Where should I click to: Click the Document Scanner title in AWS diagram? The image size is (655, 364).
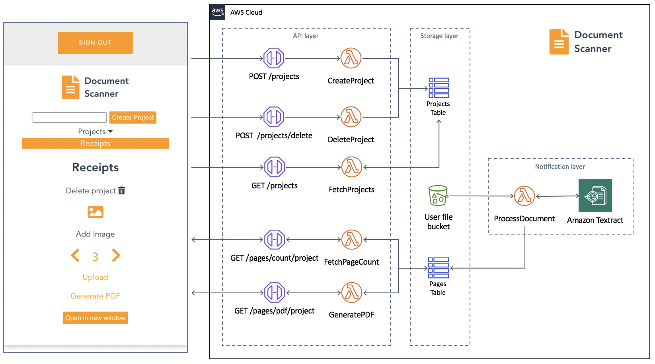coord(598,42)
